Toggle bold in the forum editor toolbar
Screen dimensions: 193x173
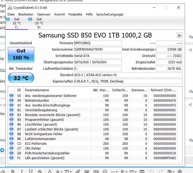pos(13,171)
